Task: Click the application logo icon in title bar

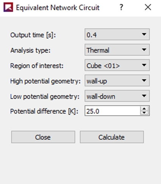Action: 8,7
